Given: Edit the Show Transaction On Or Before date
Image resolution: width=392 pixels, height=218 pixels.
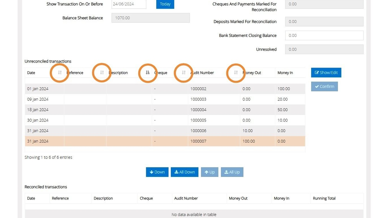Looking at the screenshot, I should 129,4.
